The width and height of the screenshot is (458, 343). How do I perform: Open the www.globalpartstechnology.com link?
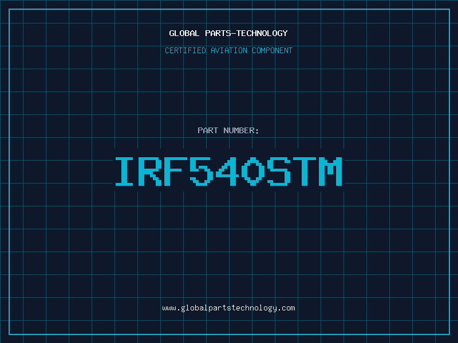pyautogui.click(x=228, y=308)
